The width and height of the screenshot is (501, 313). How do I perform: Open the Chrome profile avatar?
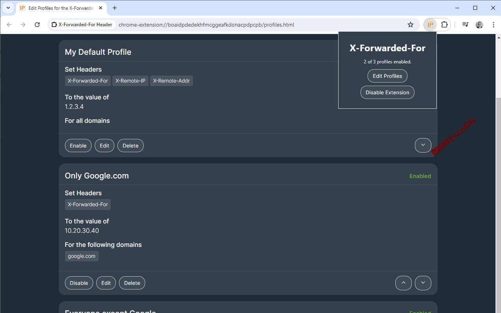click(x=479, y=25)
